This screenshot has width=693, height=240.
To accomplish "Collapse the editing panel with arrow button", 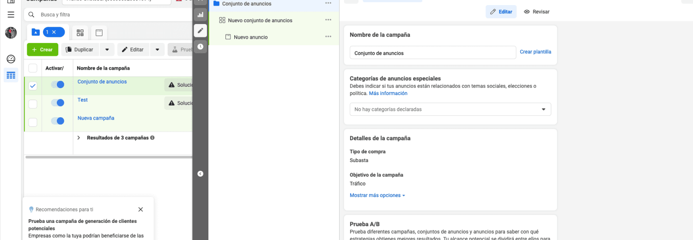I will pos(200,174).
